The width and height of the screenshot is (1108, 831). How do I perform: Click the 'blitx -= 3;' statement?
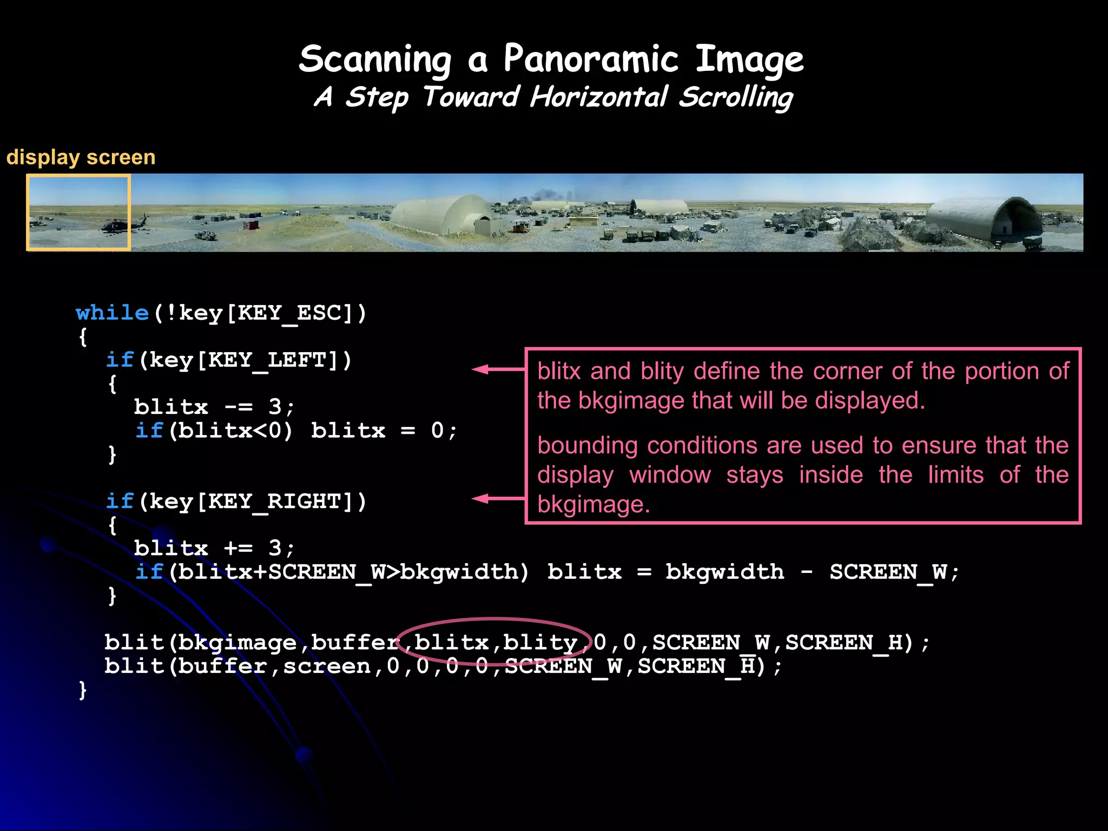pos(214,407)
